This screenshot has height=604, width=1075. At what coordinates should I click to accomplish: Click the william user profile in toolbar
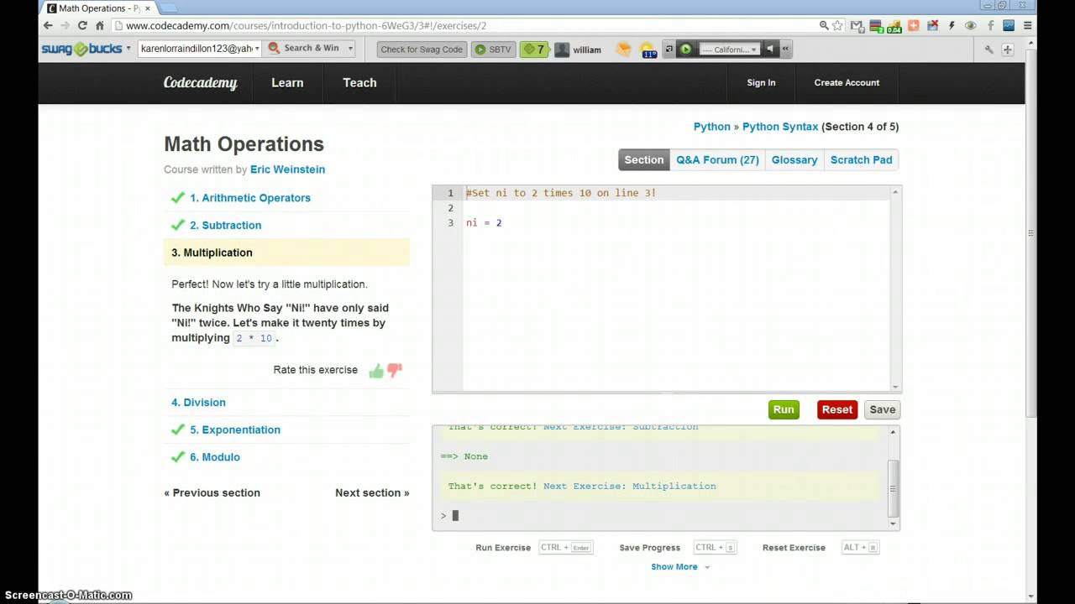click(578, 49)
